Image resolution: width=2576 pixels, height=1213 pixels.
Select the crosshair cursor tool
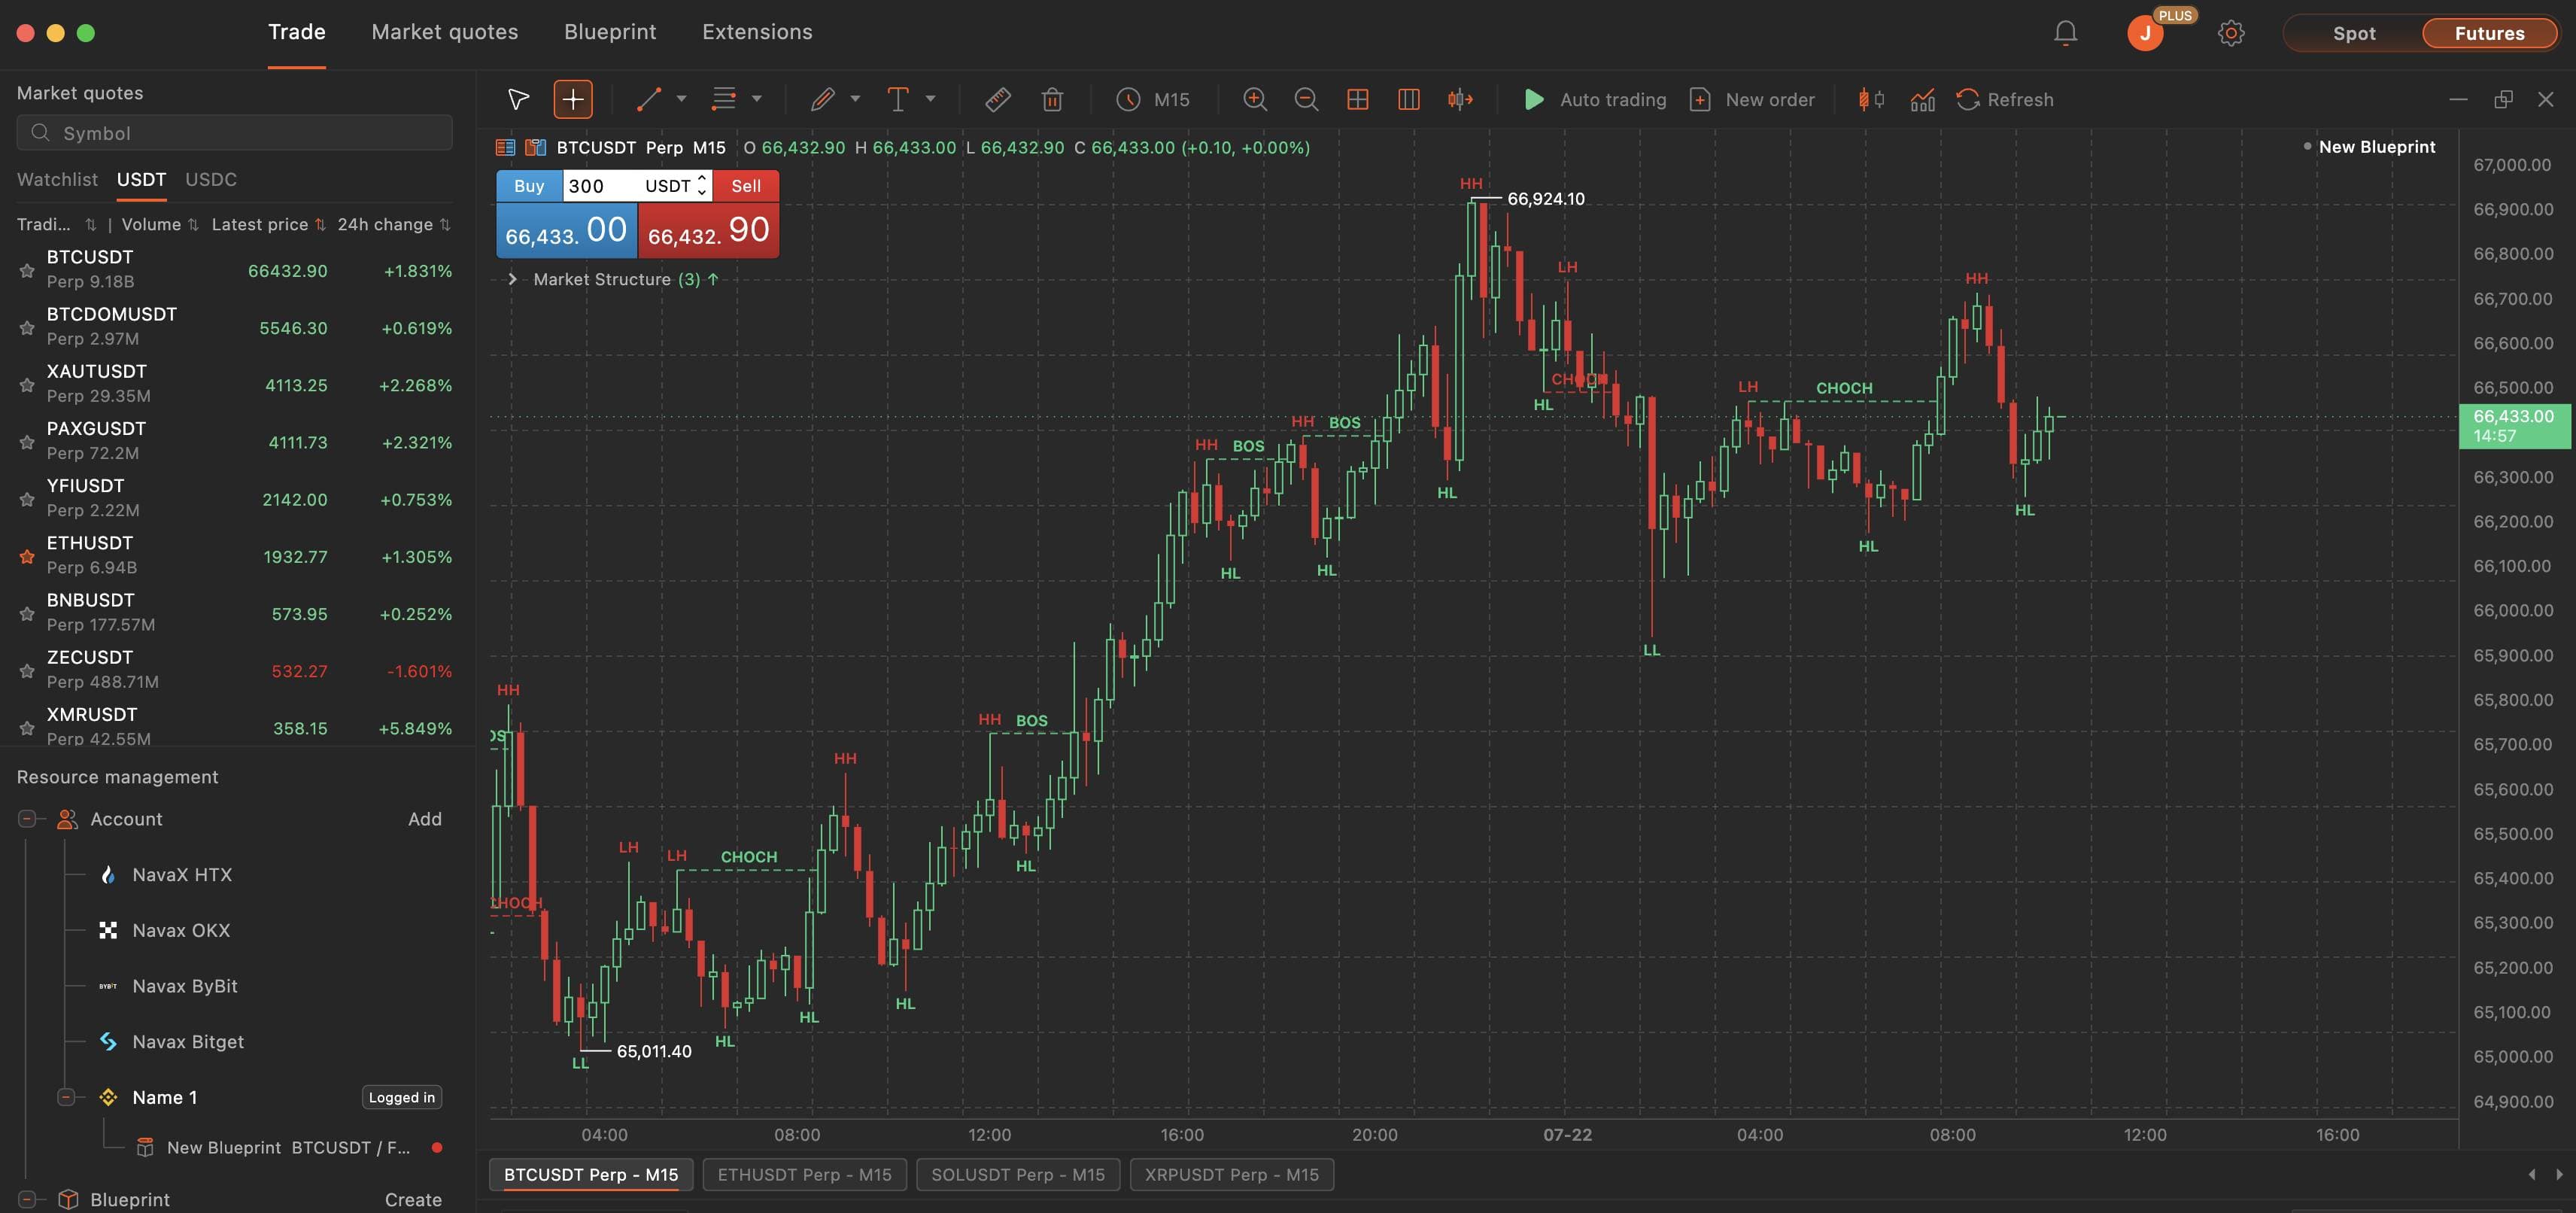pyautogui.click(x=573, y=99)
